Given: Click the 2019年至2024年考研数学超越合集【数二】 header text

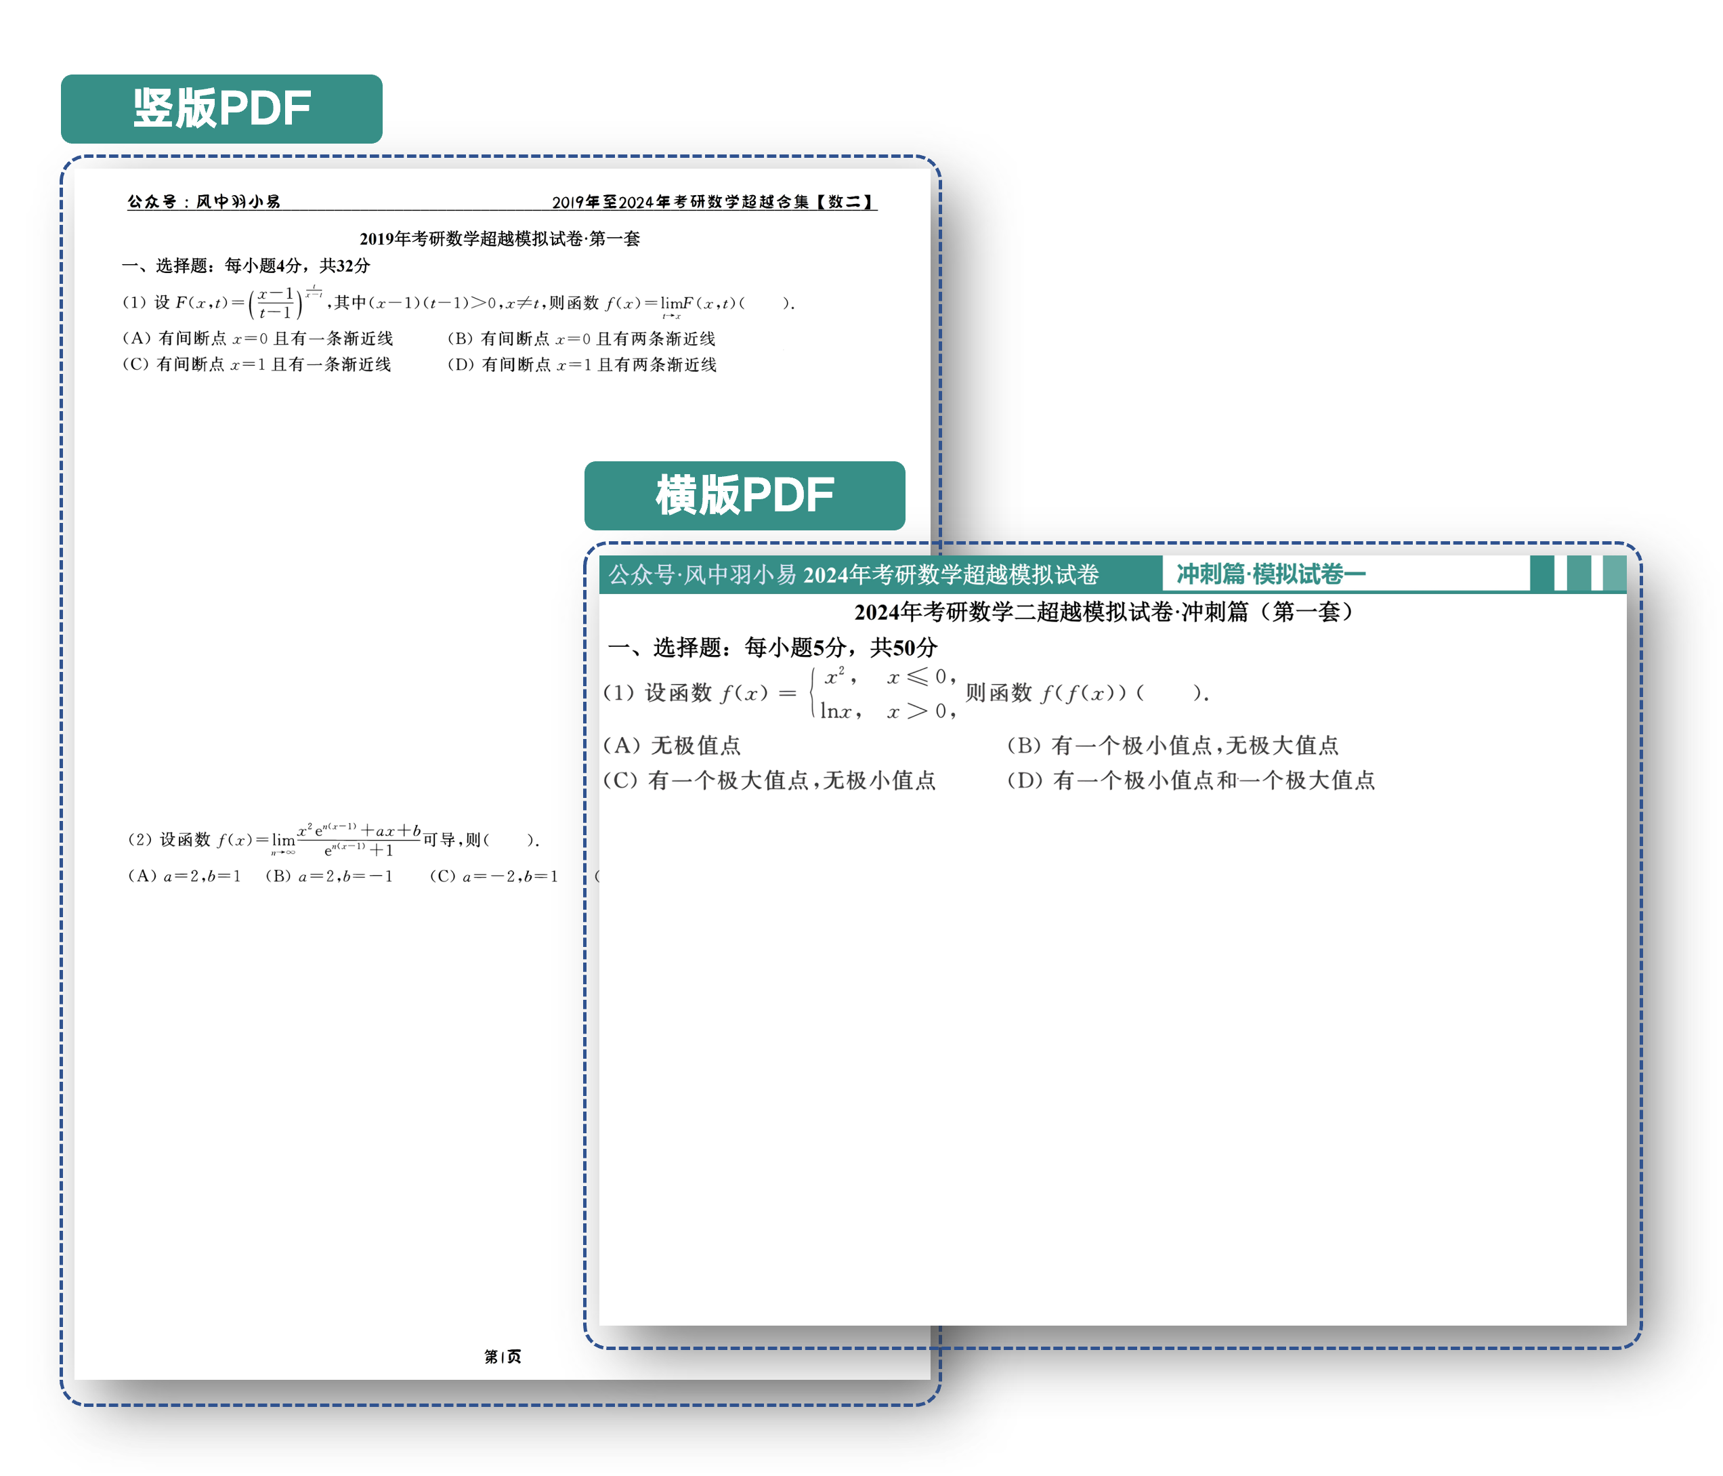Looking at the screenshot, I should click(x=713, y=201).
